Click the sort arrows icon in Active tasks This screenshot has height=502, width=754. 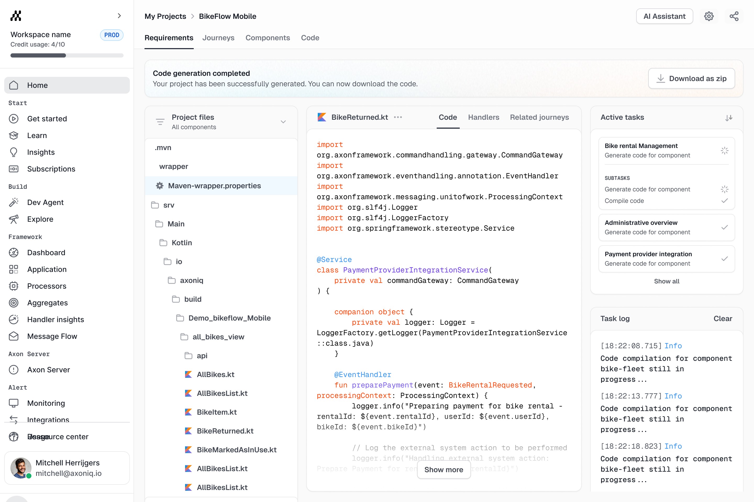tap(729, 118)
